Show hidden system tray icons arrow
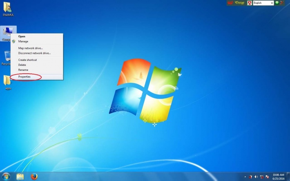This screenshot has width=290, height=181. tap(245, 177)
